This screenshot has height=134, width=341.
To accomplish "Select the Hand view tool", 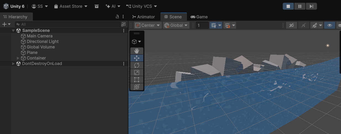I will tap(137, 51).
